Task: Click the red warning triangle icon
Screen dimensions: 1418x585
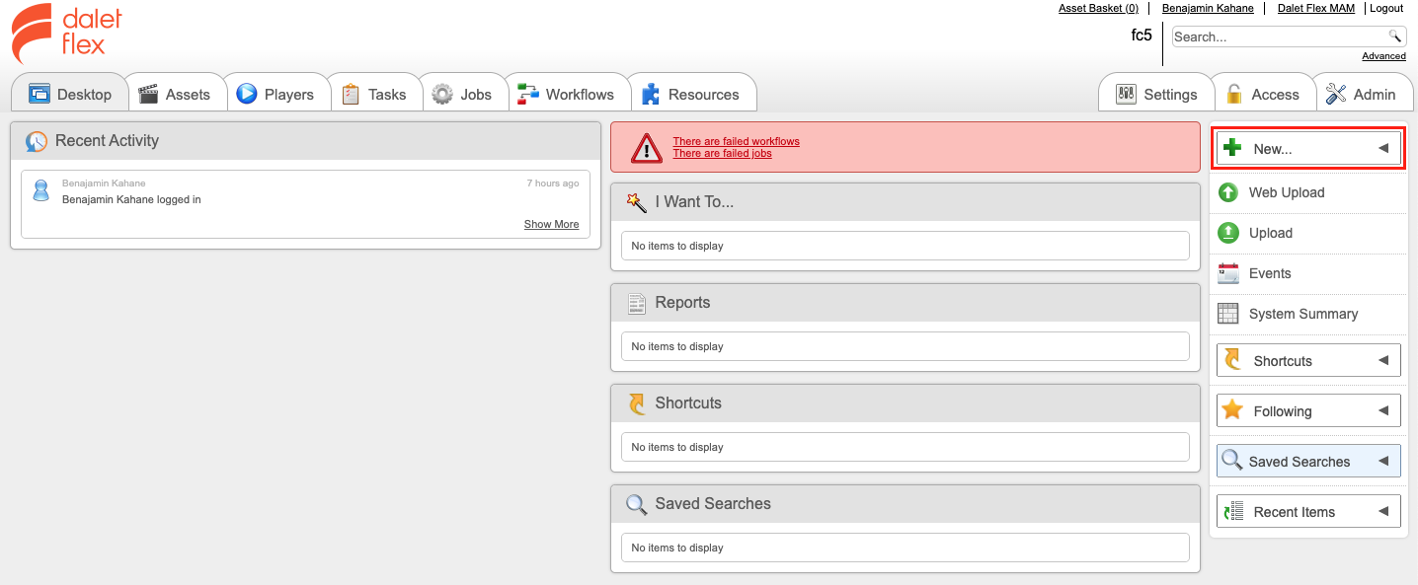Action: tap(647, 148)
